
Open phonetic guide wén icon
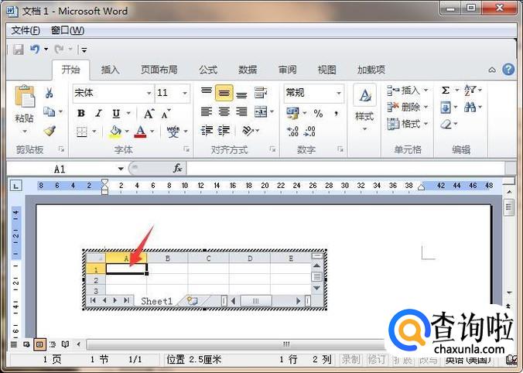tap(173, 132)
